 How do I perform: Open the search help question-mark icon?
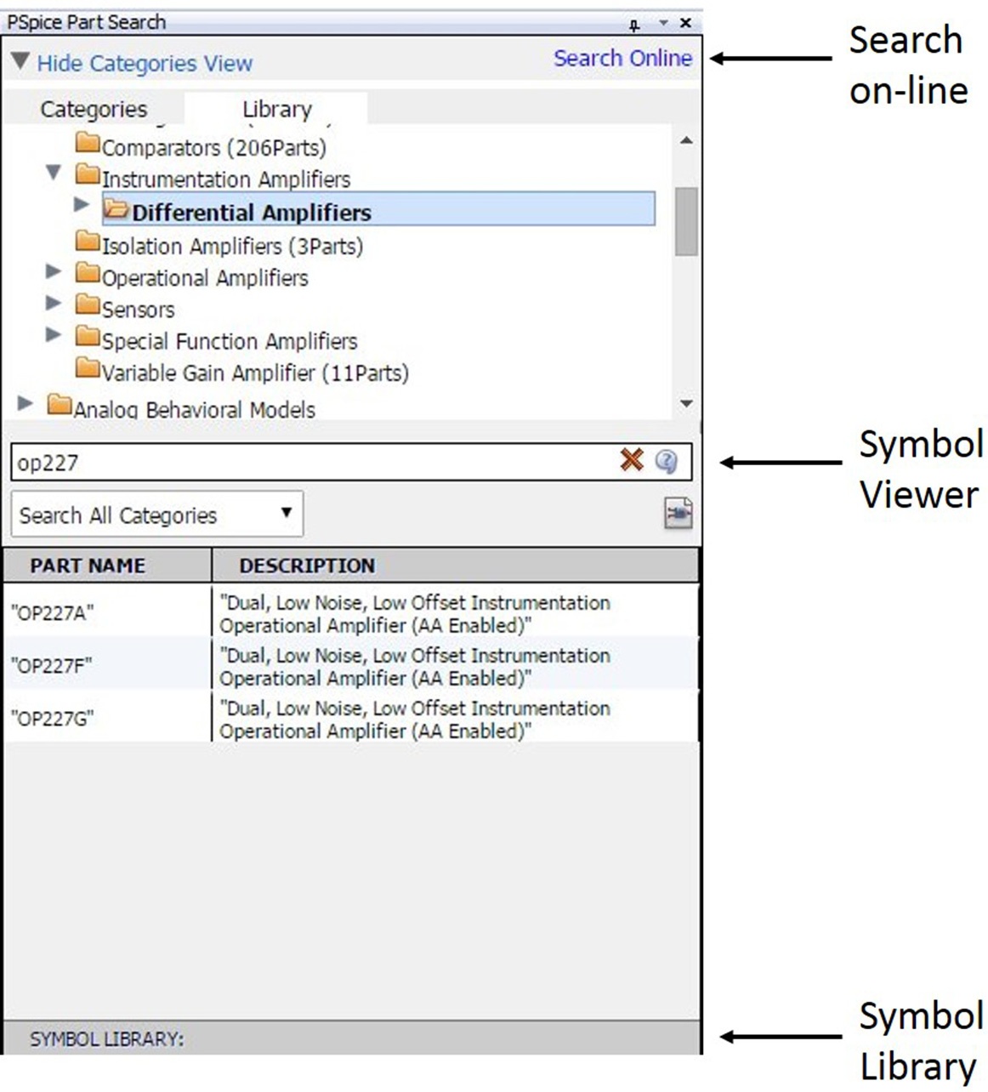coord(667,461)
